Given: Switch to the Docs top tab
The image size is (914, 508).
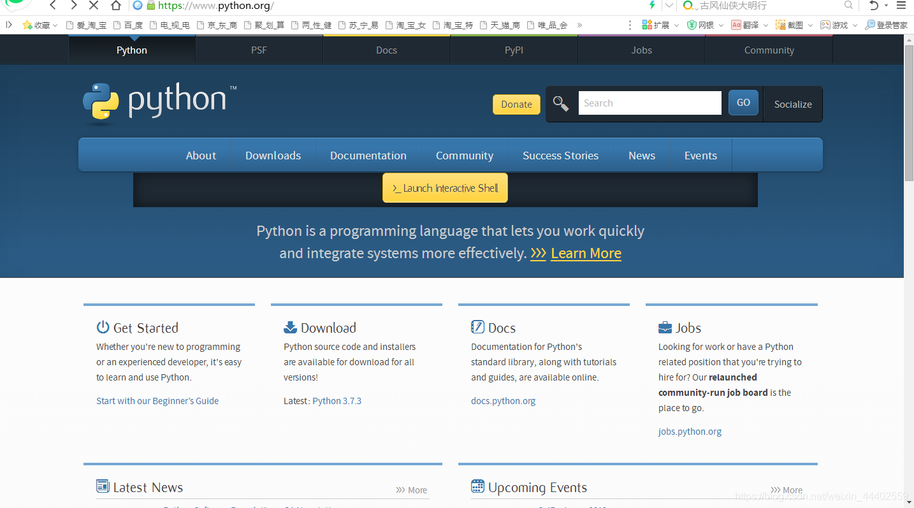Looking at the screenshot, I should [386, 50].
